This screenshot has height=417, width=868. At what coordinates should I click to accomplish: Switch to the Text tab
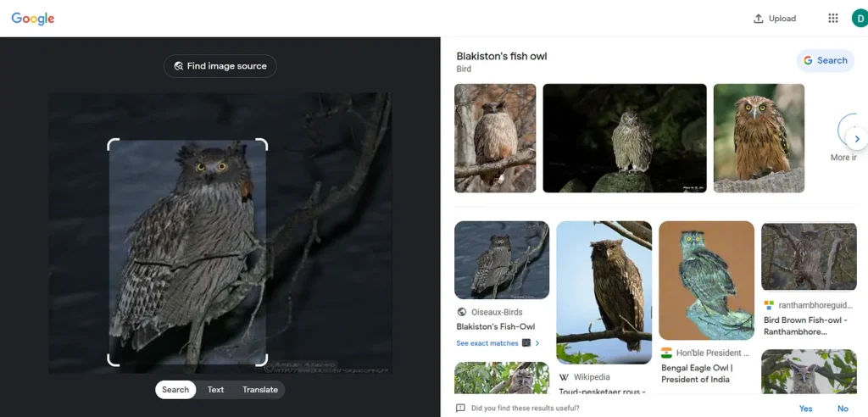point(216,390)
